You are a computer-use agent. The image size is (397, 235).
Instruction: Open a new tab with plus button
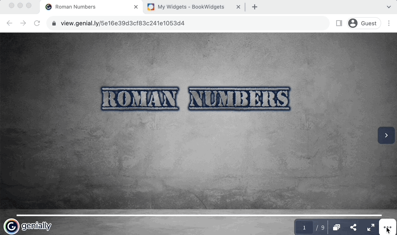coord(255,7)
